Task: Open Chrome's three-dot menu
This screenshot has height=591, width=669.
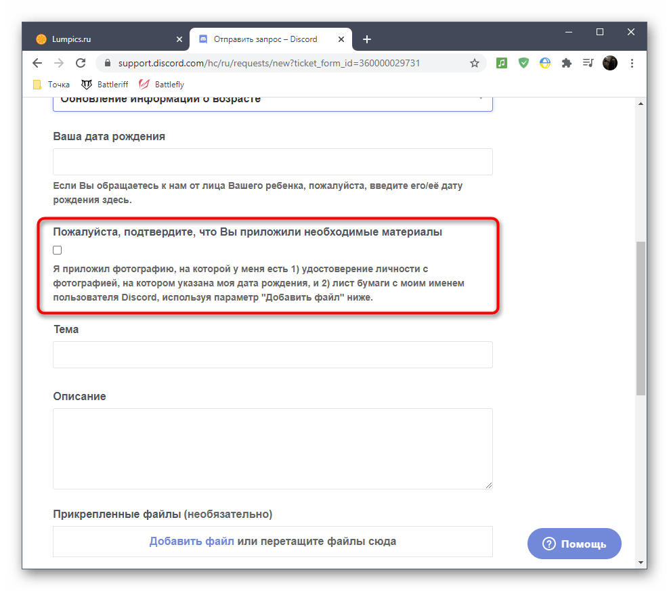Action: click(632, 63)
